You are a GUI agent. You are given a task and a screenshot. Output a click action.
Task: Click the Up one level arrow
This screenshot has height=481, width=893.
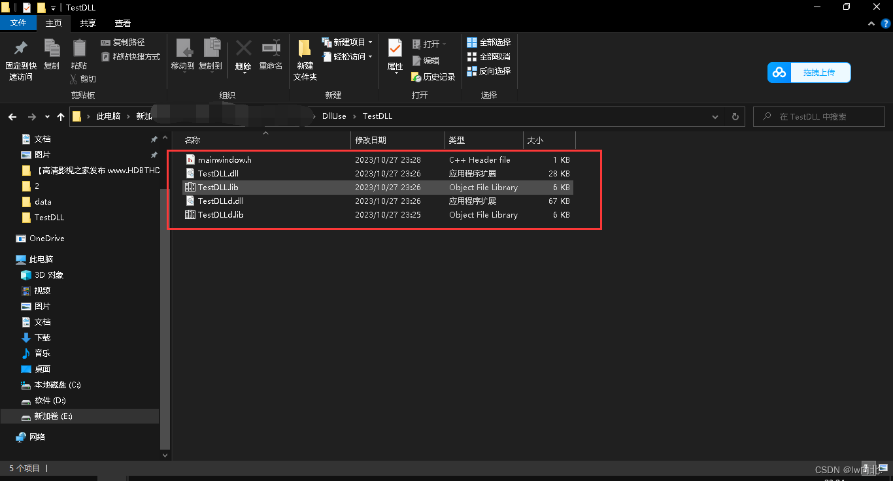pyautogui.click(x=61, y=117)
